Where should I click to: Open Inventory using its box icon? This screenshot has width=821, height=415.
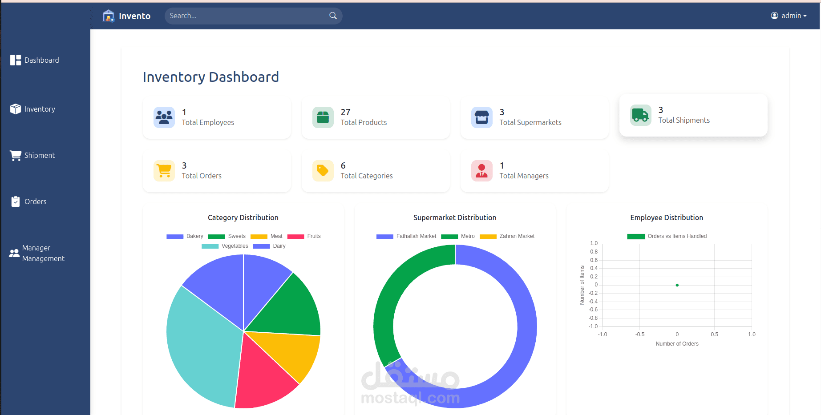(15, 109)
